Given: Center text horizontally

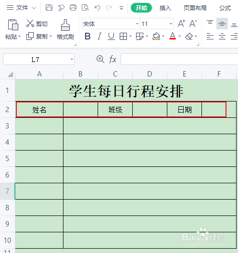Looking at the screenshot, I should pos(222,36).
